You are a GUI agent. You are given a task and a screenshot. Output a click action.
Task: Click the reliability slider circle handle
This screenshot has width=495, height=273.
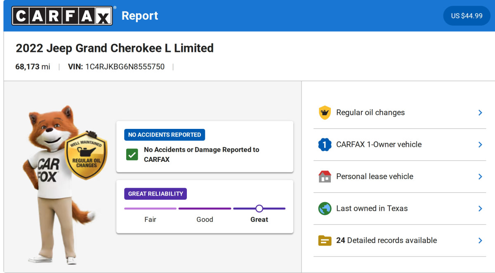pos(259,208)
